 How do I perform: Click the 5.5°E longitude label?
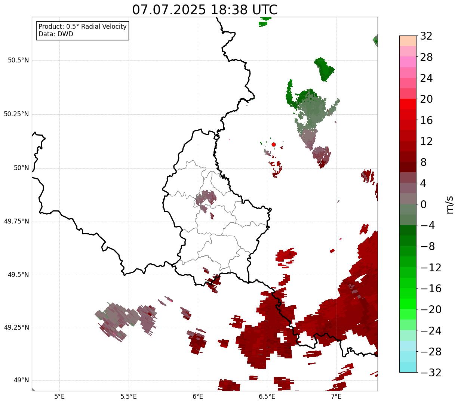tap(129, 397)
